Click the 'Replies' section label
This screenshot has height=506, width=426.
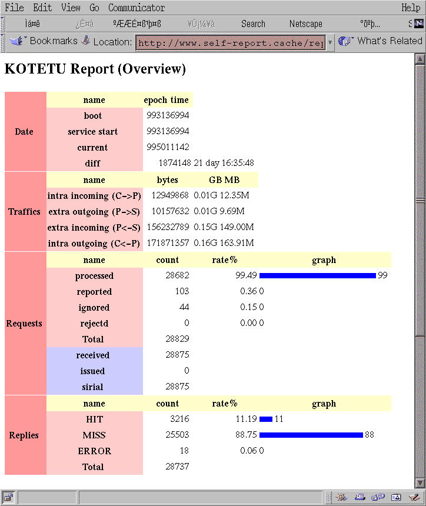24,435
